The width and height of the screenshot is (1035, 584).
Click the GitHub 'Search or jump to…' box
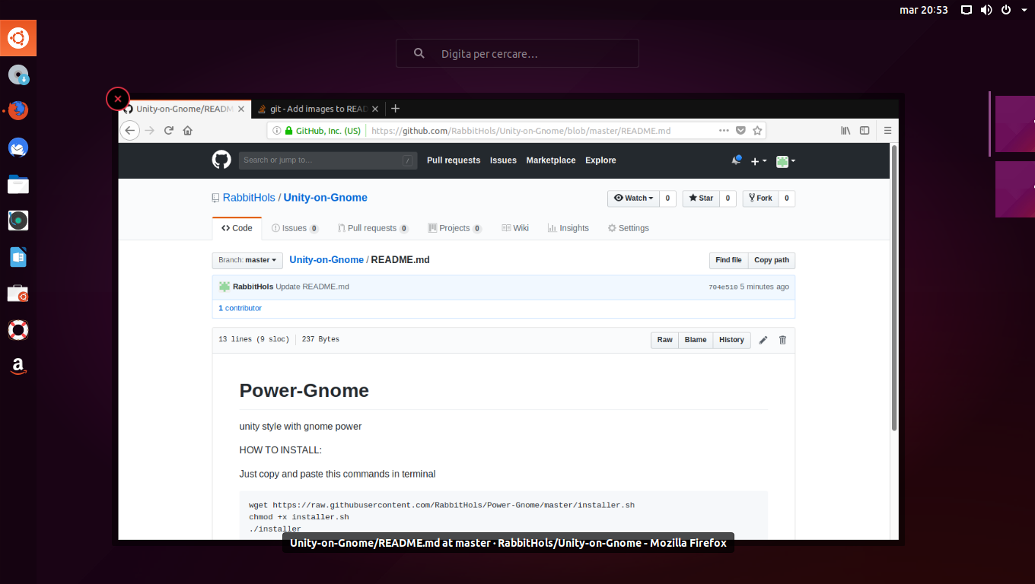pos(328,160)
